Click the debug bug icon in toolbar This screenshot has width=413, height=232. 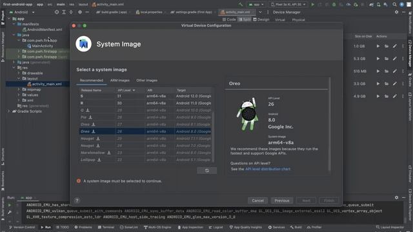334,5
